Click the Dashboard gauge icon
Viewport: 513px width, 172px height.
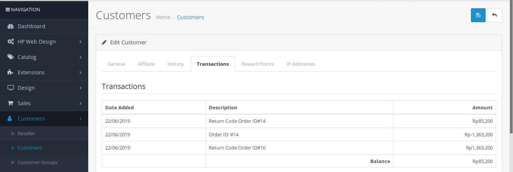point(11,26)
